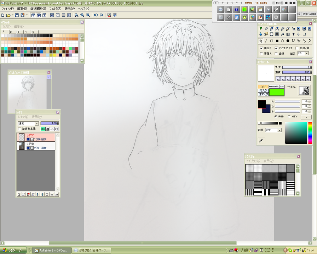Open the 編集(E) menu in menu bar
Image resolution: width=317 pixels, height=254 pixels.
click(x=22, y=9)
